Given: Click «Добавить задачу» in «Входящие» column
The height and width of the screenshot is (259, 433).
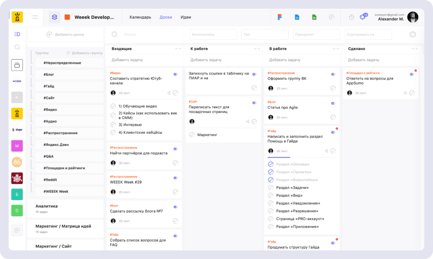Looking at the screenshot, I should [127, 60].
